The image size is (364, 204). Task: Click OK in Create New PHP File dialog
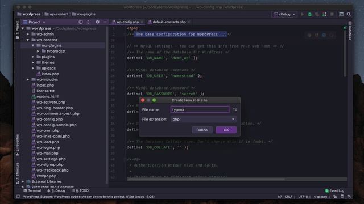[226, 130]
